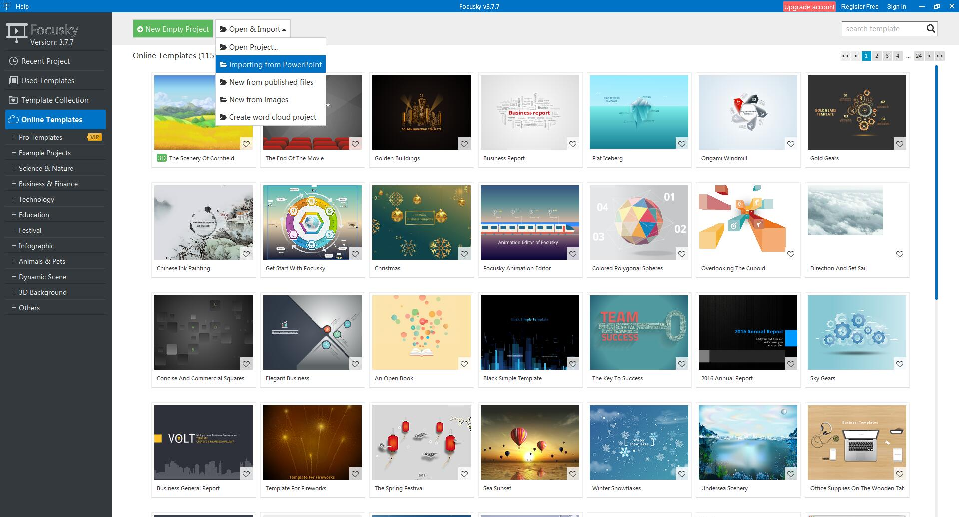Go to next page with > arrow
The image size is (959, 517).
coord(929,56)
